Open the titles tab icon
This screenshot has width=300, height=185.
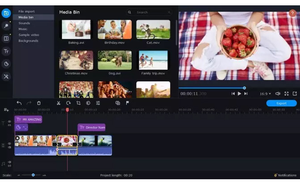pos(6,51)
